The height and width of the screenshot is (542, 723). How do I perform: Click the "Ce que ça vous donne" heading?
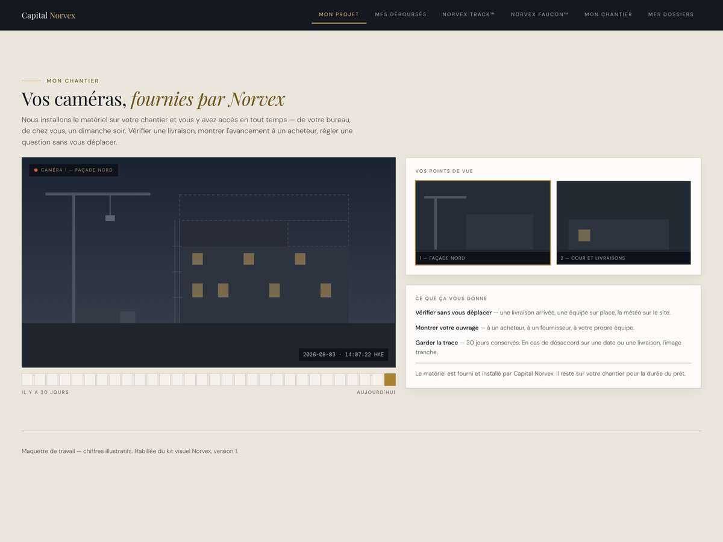point(451,299)
